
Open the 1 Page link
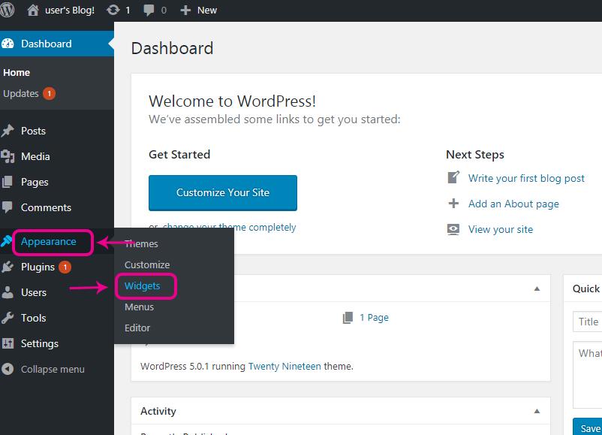(x=374, y=317)
